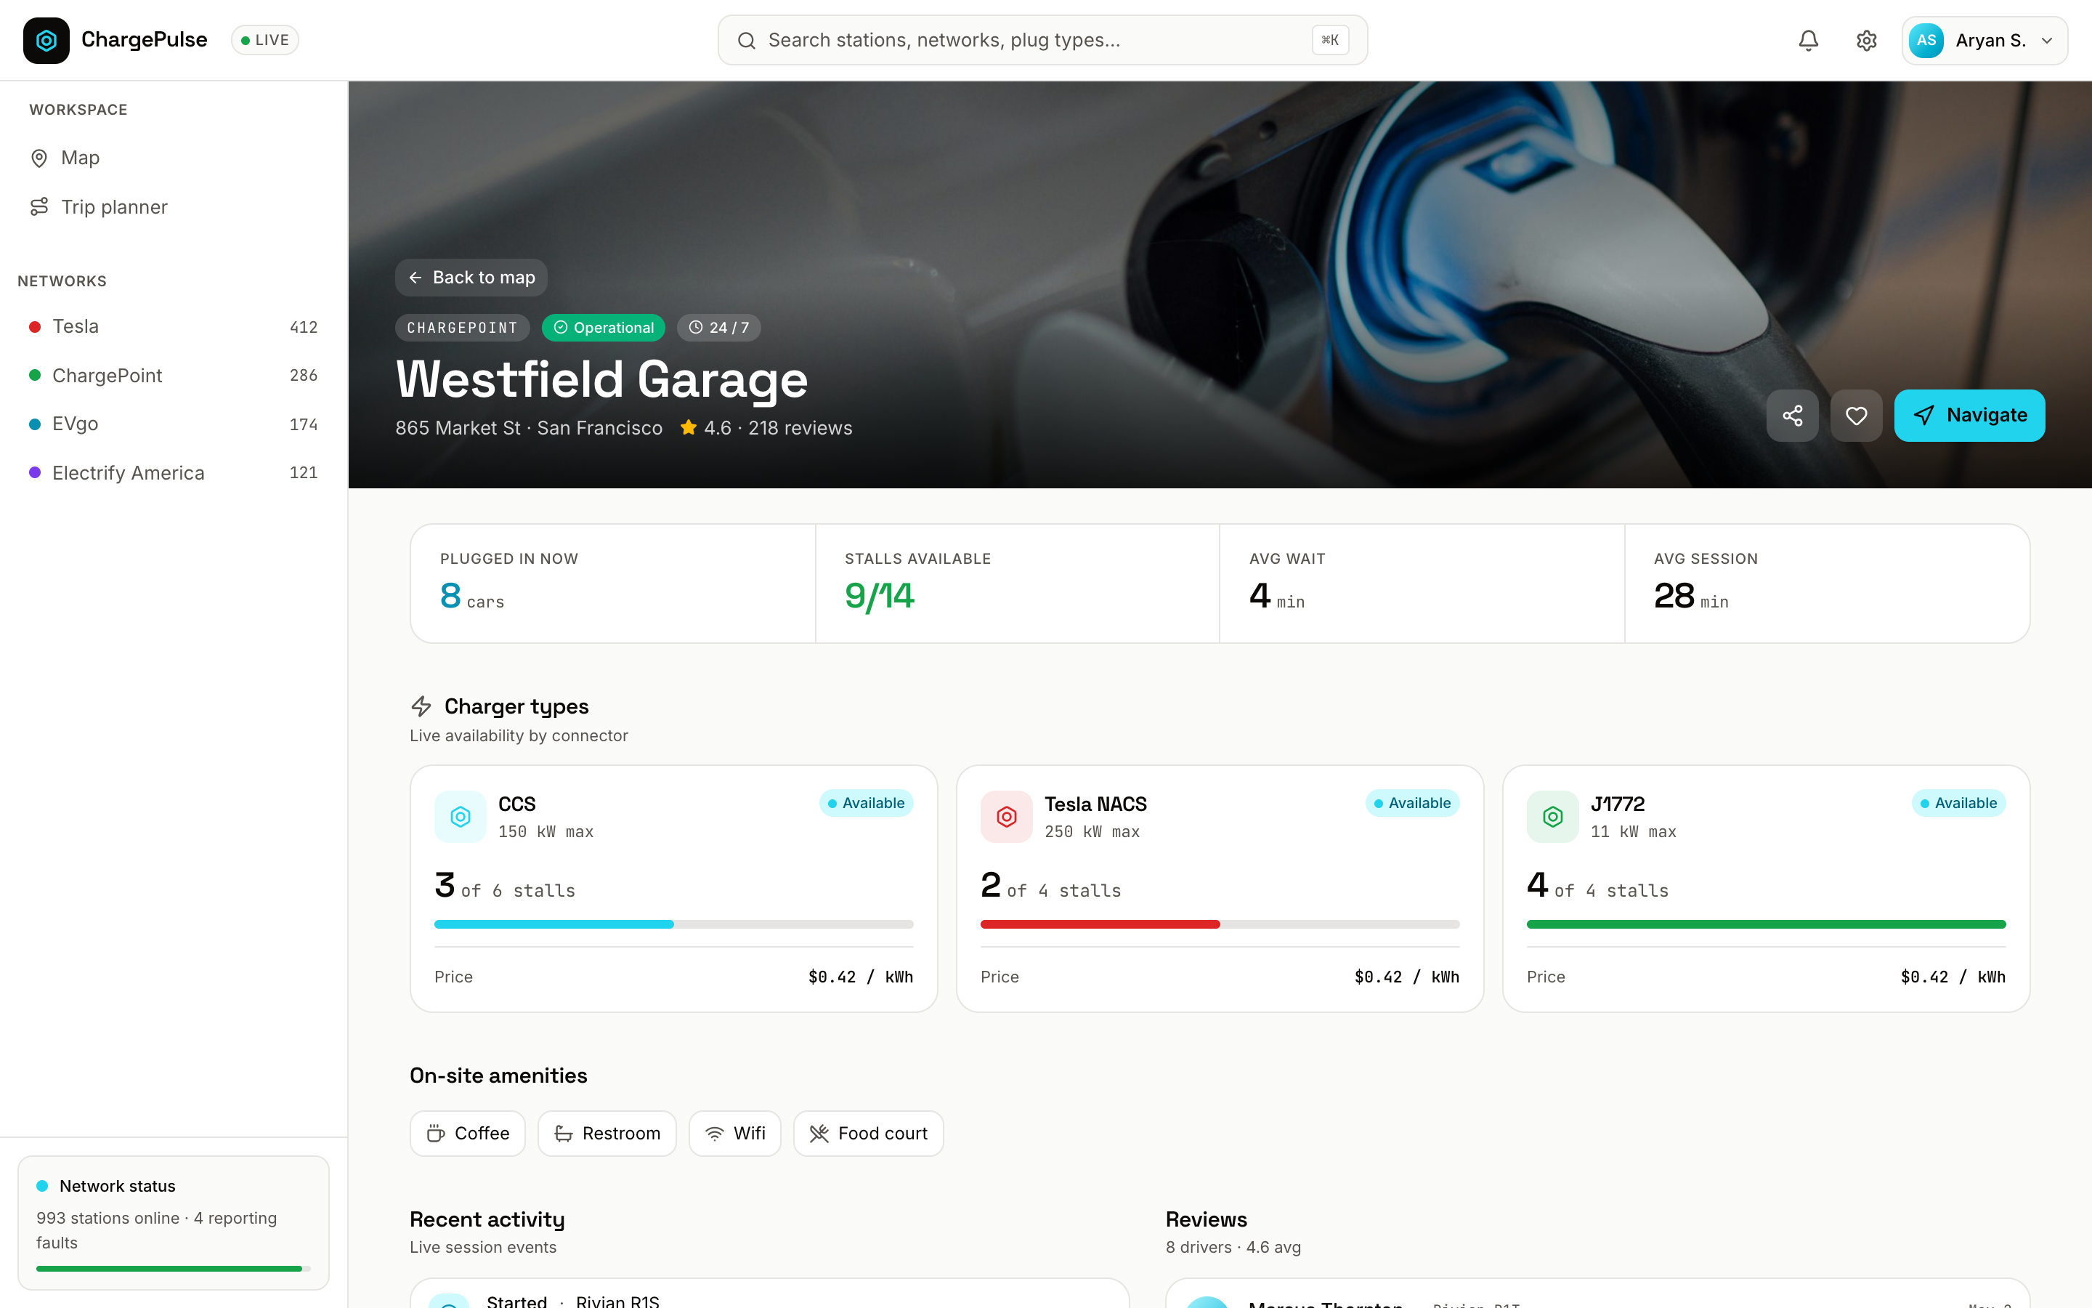Image resolution: width=2092 pixels, height=1308 pixels.
Task: Click the On-site amenities heading
Action: [498, 1076]
